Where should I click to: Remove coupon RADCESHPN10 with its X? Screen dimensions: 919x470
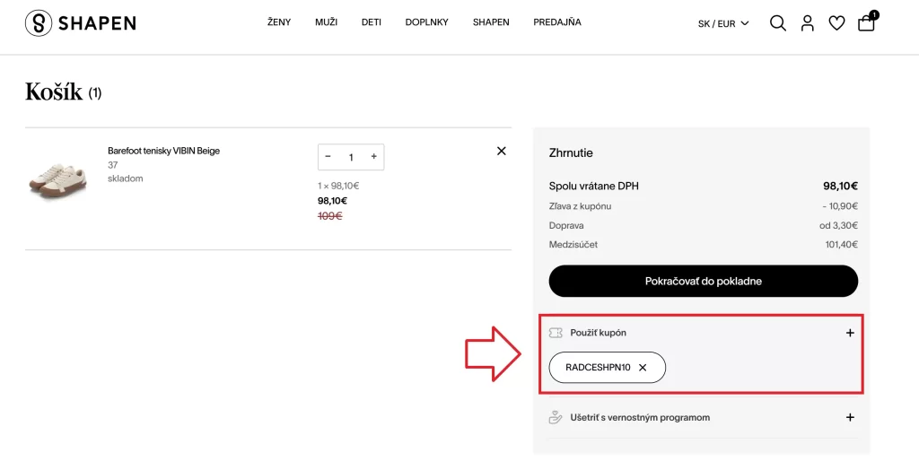coord(643,368)
